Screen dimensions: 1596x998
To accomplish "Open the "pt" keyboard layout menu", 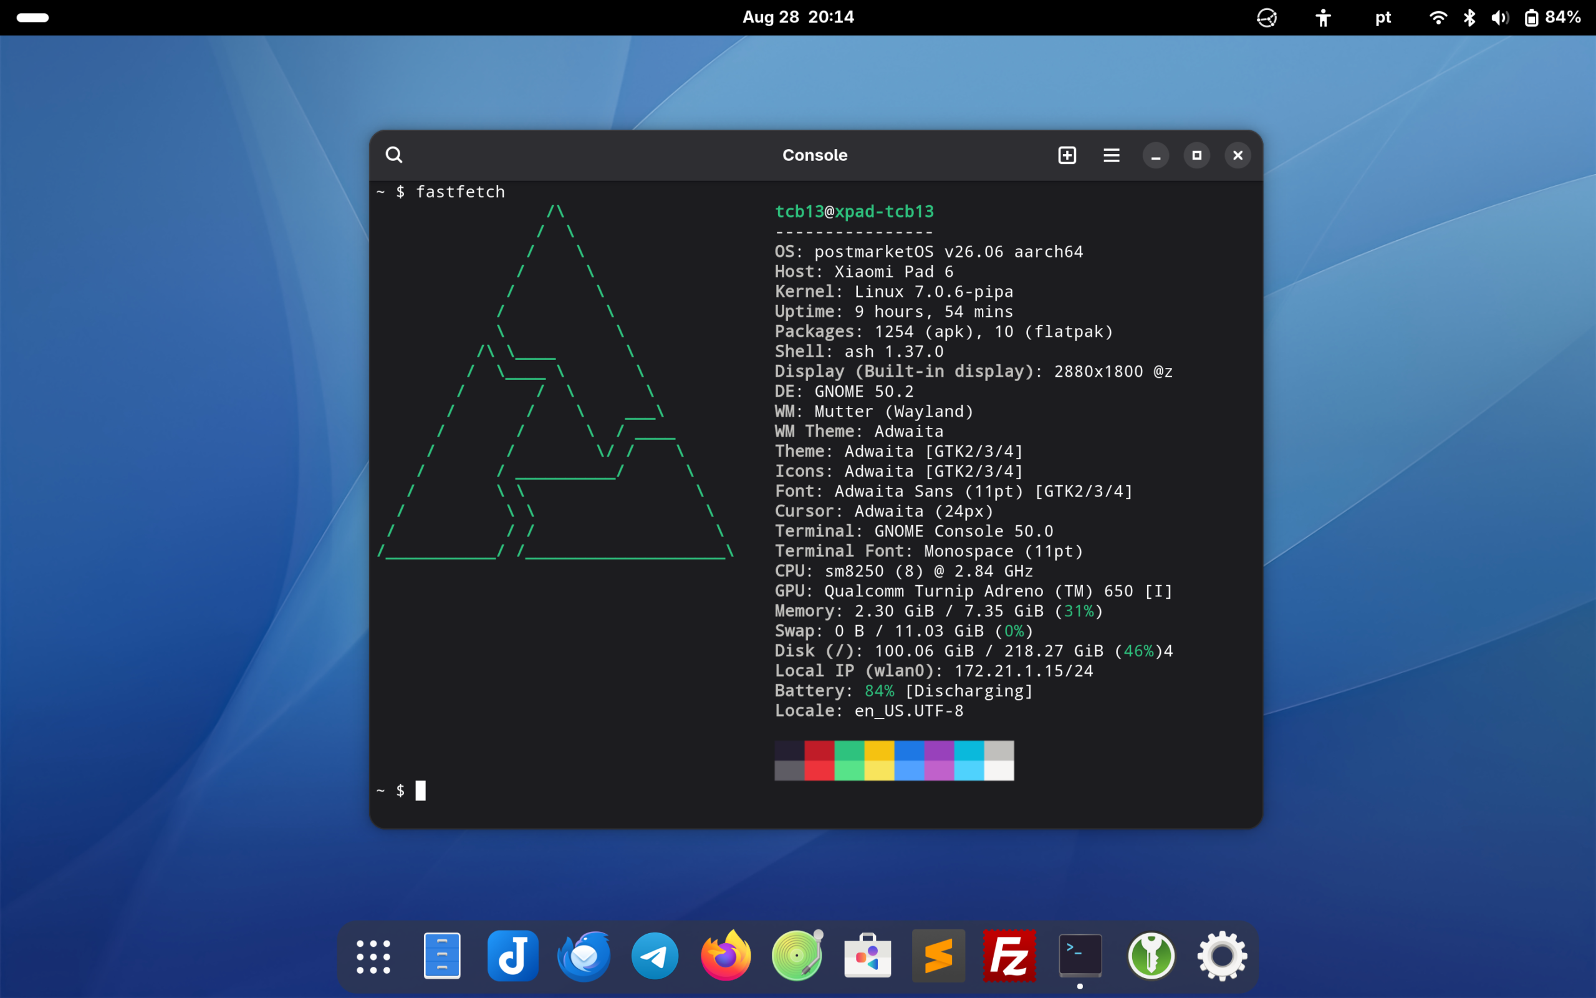I will coord(1383,18).
